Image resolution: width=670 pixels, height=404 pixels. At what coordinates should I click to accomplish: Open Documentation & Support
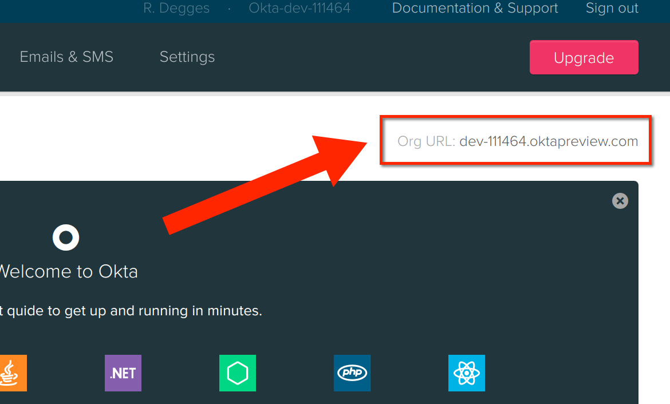[475, 9]
